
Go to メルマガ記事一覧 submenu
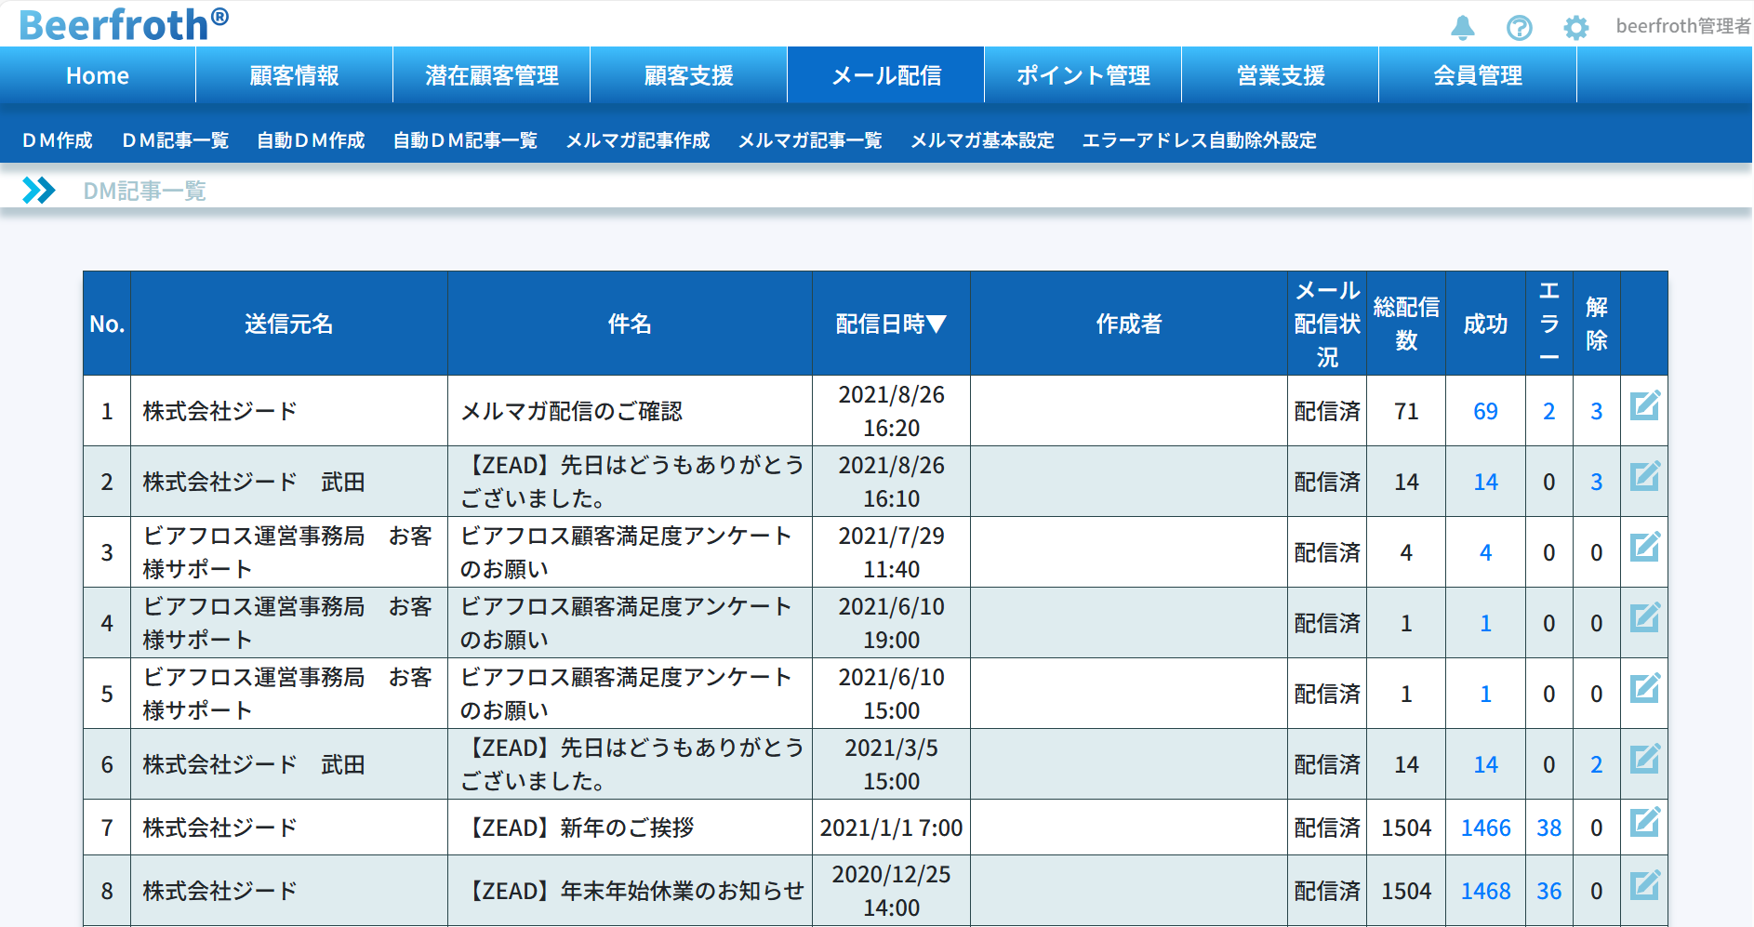(809, 140)
